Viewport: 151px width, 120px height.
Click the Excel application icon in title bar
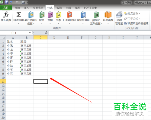pyautogui.click(x=2, y=2)
